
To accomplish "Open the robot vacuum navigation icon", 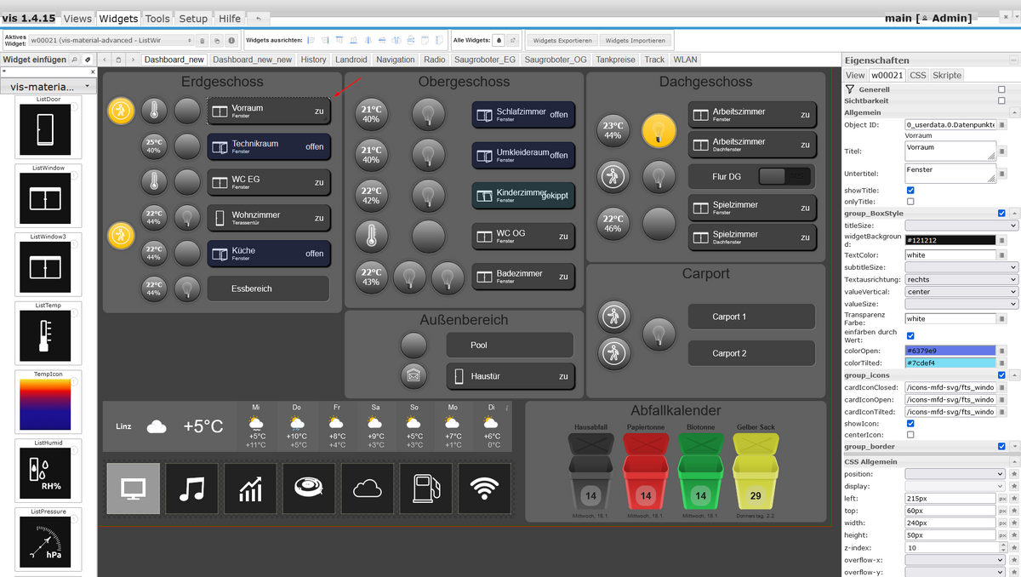I will click(308, 488).
